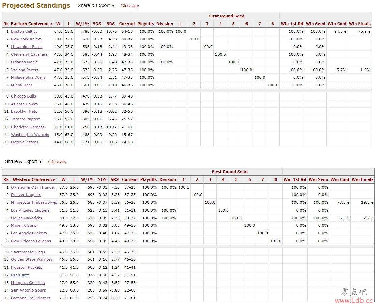Select the Charlotte Hornets link
This screenshot has height=304, width=376.
click(x=28, y=127)
